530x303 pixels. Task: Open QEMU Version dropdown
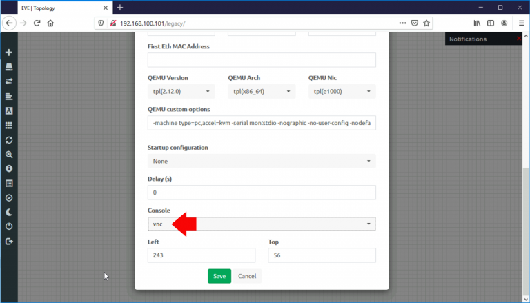(x=181, y=91)
